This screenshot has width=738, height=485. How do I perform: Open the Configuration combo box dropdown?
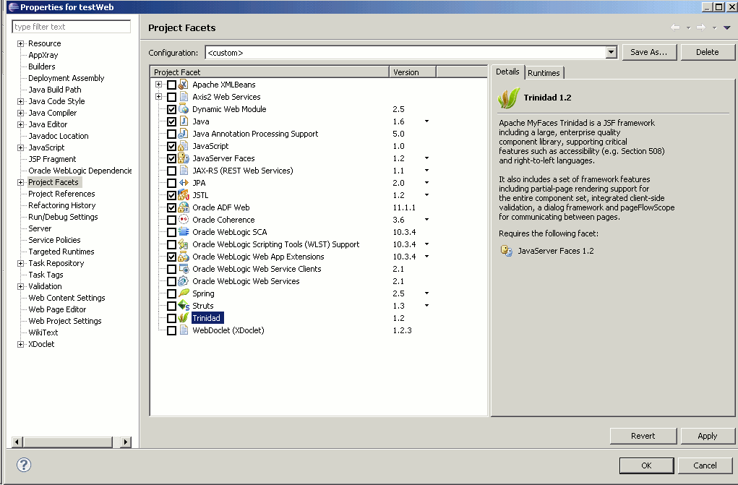coord(611,52)
